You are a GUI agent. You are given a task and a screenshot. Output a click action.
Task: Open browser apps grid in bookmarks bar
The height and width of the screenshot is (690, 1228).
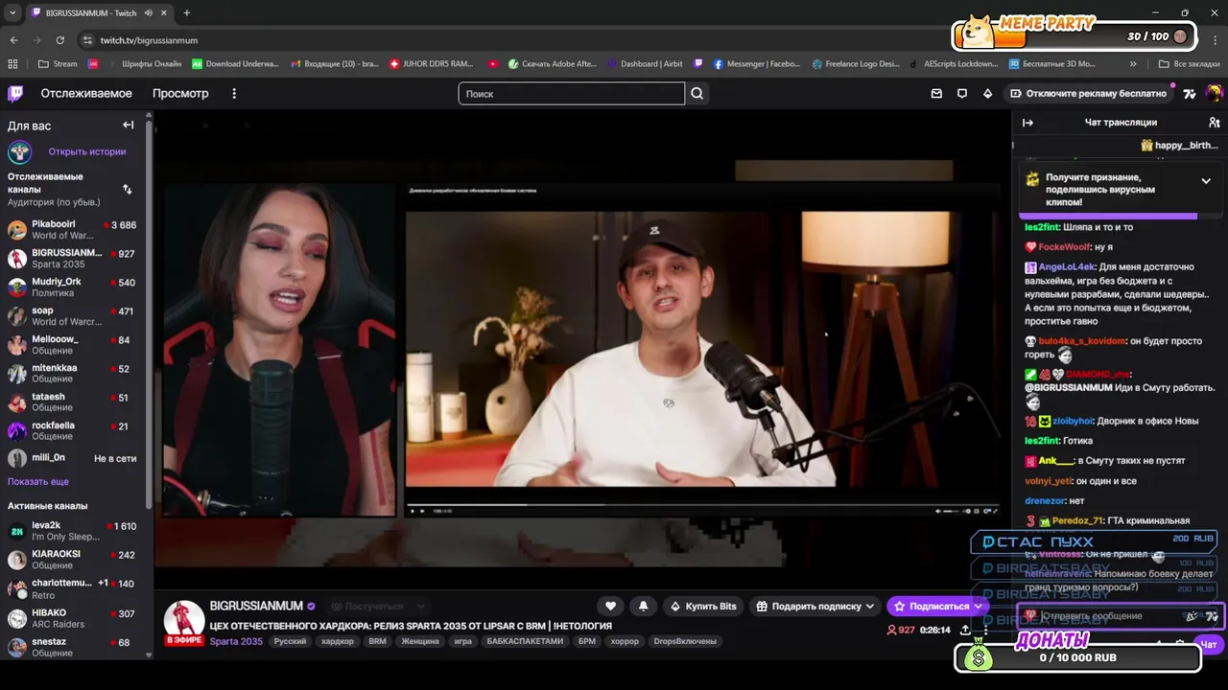[12, 64]
